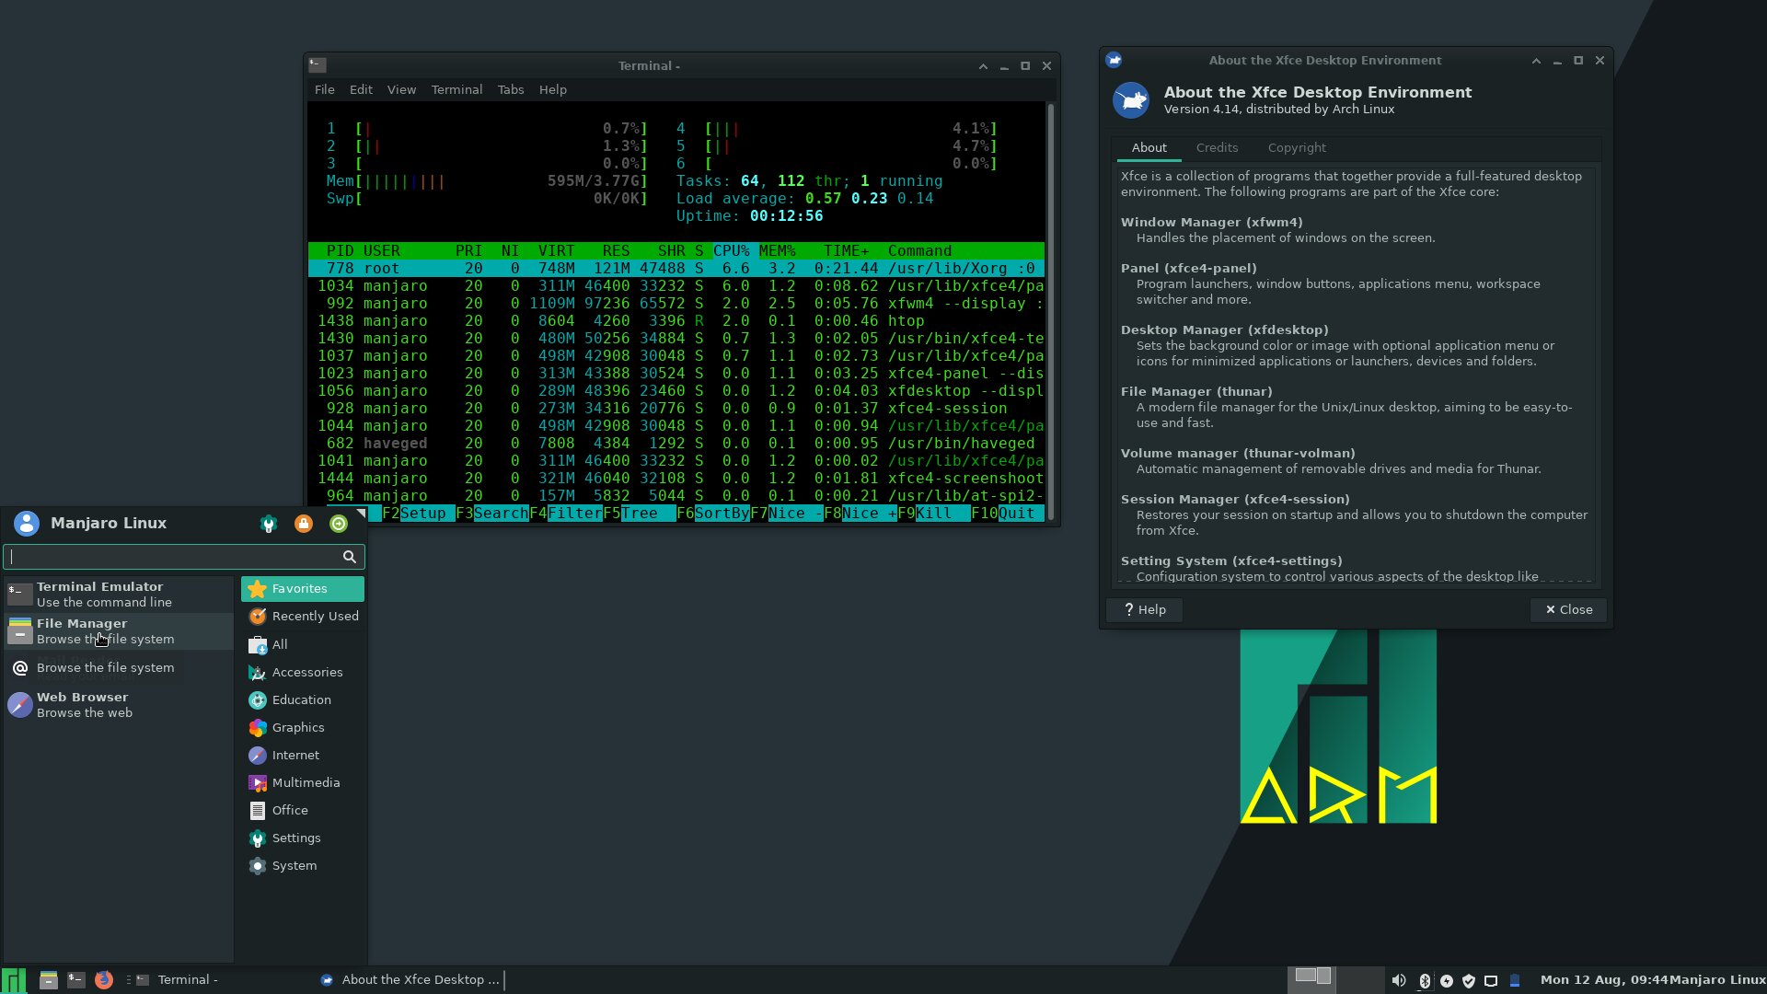Select the Favorites category
Viewport: 1767px width, 994px height.
tap(303, 589)
